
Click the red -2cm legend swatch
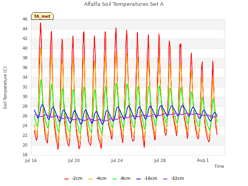pos(66,179)
